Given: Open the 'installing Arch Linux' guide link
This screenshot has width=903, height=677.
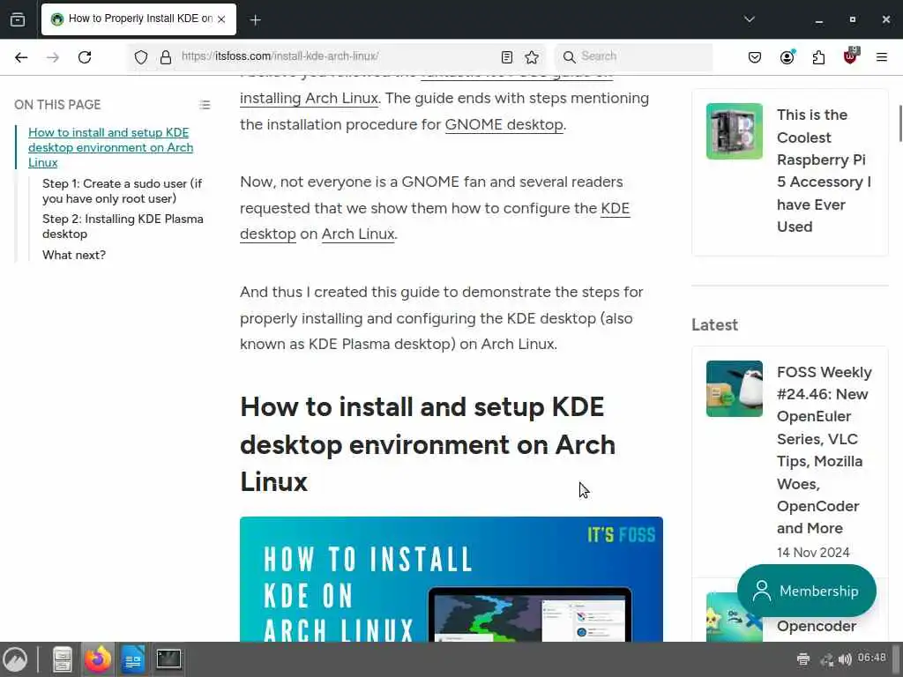Looking at the screenshot, I should [309, 99].
